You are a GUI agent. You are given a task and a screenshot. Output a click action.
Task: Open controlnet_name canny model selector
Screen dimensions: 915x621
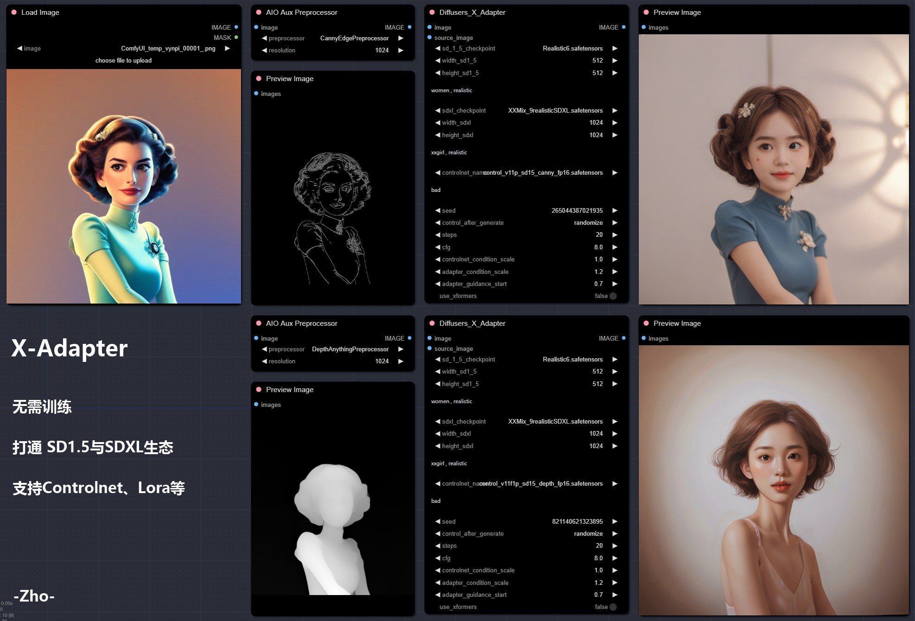[526, 172]
